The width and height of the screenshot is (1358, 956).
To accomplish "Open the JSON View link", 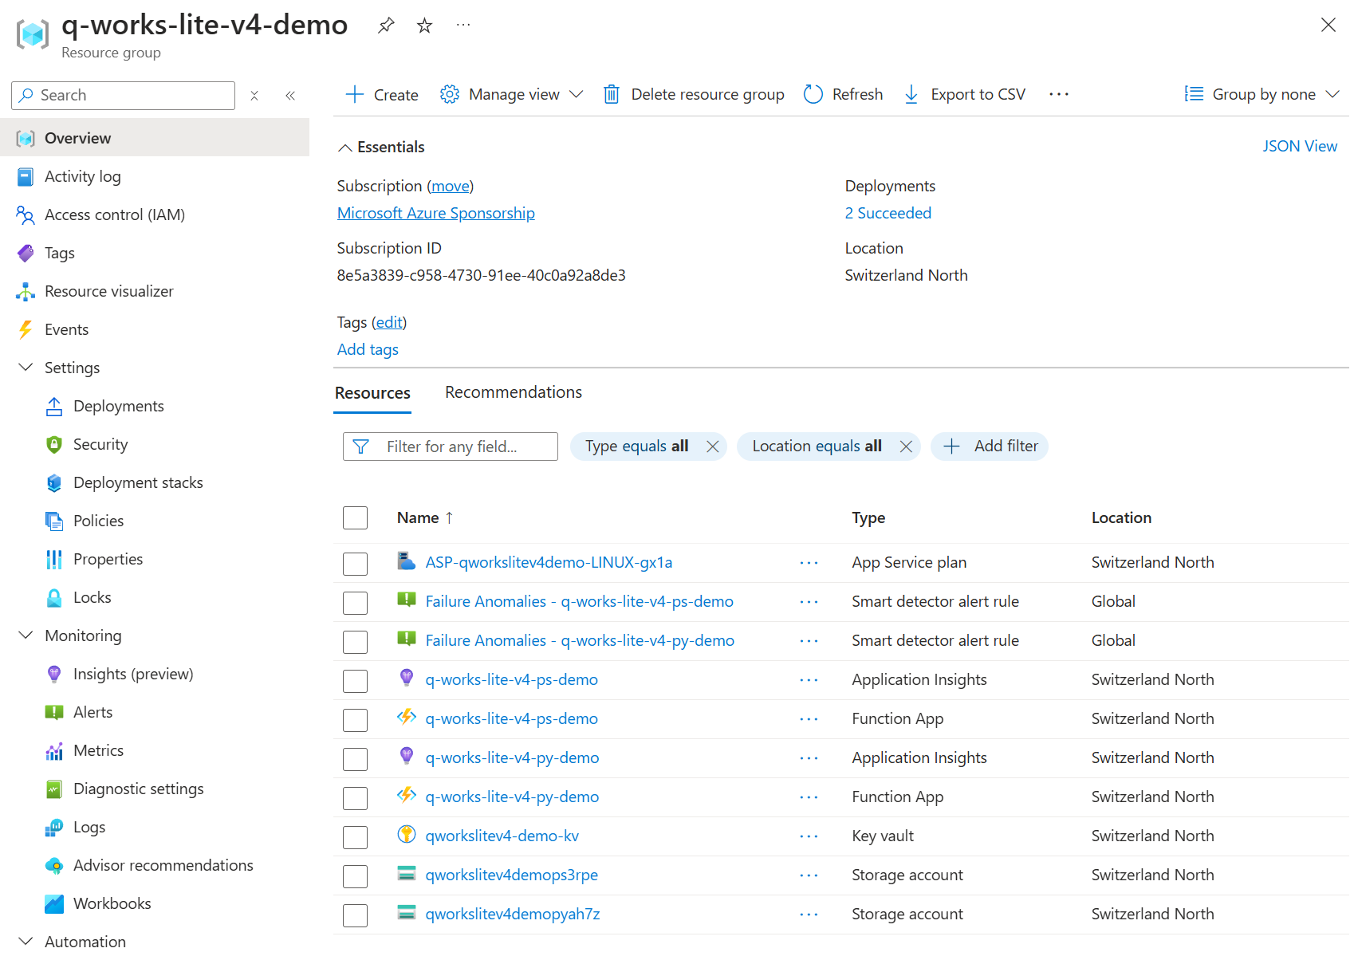I will point(1300,146).
